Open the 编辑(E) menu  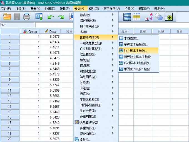coord(21,9)
